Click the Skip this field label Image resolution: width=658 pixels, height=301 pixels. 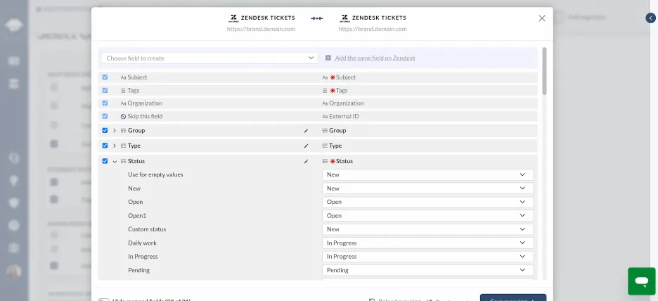[x=145, y=116]
